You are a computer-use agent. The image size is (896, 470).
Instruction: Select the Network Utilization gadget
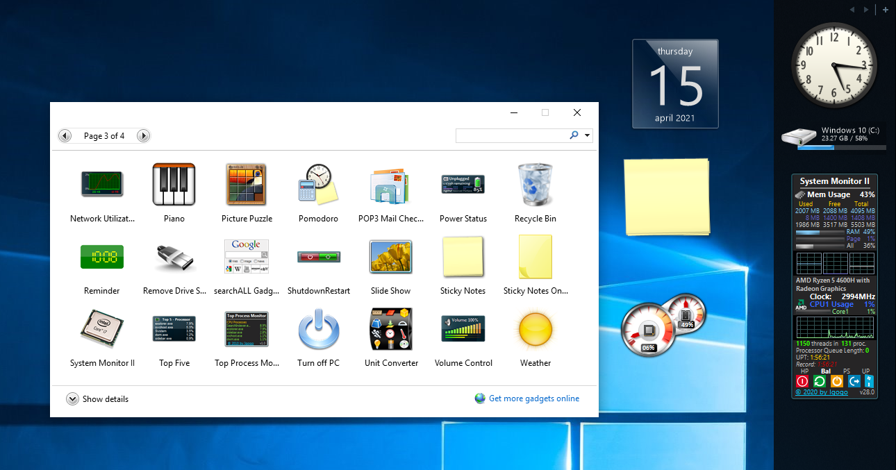click(101, 185)
